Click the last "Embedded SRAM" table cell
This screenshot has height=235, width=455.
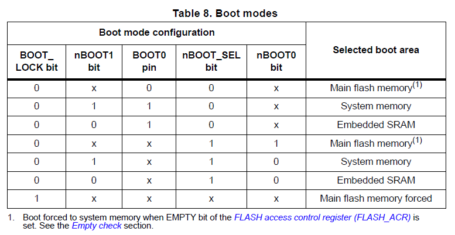click(x=376, y=179)
